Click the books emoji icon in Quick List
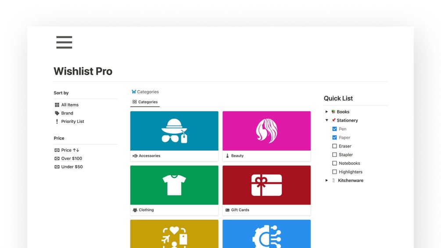The width and height of the screenshot is (441, 248). 333,111
